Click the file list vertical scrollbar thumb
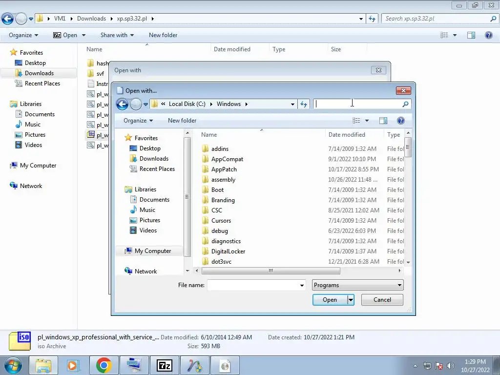Screen dimensions: 500x375 pos(408,147)
